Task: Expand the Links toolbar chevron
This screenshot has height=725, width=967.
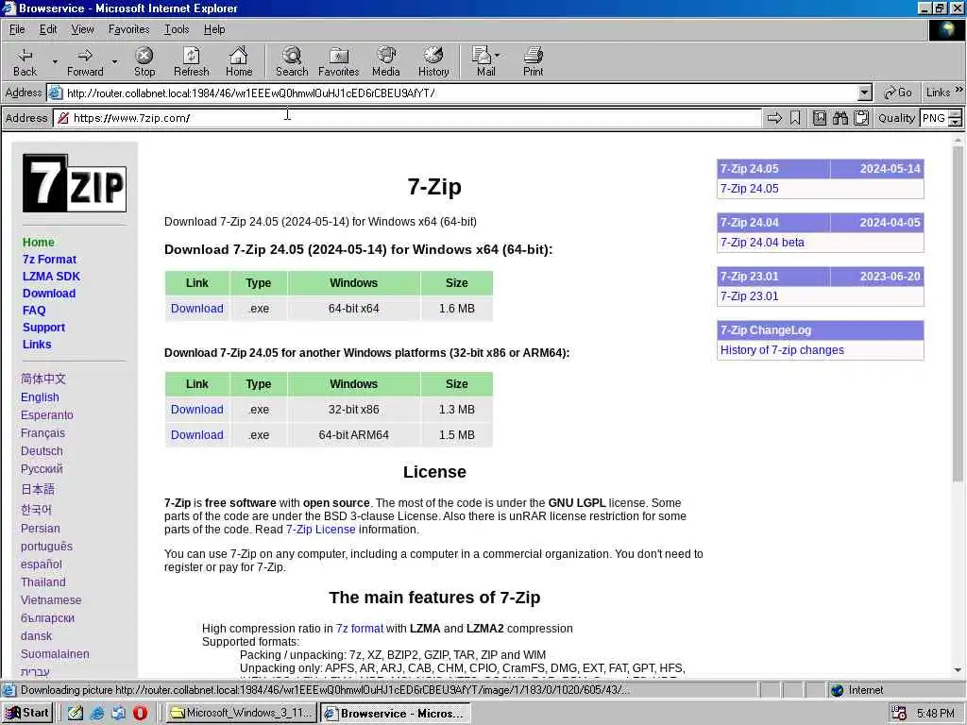Action: [959, 90]
